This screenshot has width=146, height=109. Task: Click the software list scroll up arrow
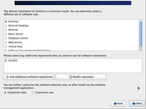tap(141, 21)
